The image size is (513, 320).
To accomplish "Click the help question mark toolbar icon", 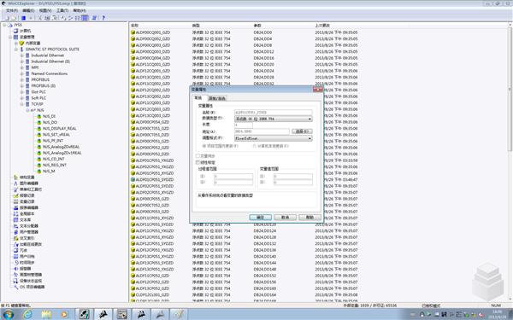I will 103,18.
